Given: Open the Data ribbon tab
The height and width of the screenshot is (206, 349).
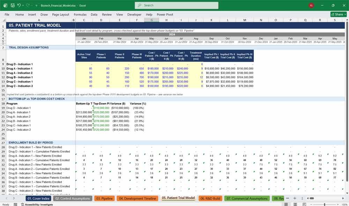Looking at the screenshot, I should (94, 14).
